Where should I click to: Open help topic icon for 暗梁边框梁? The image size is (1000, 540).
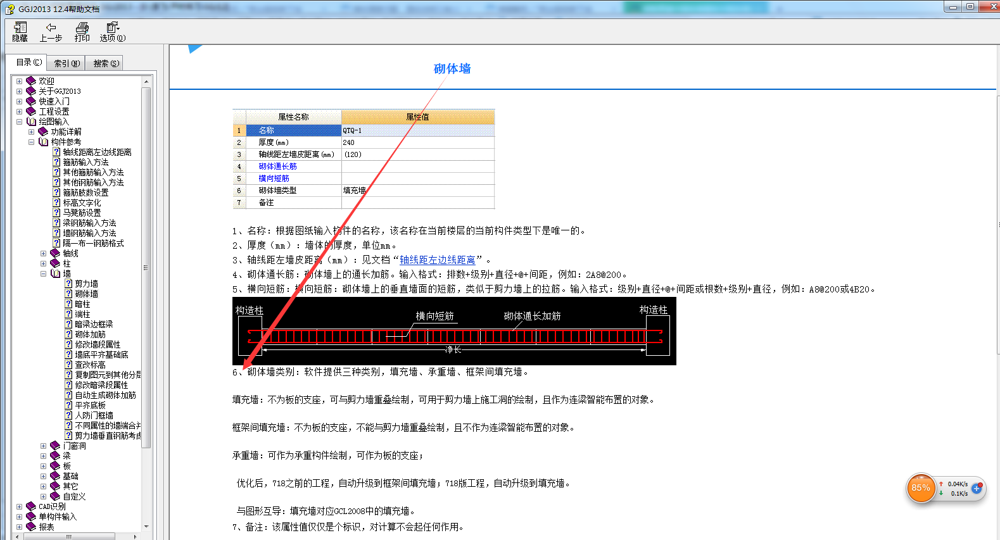[x=68, y=324]
